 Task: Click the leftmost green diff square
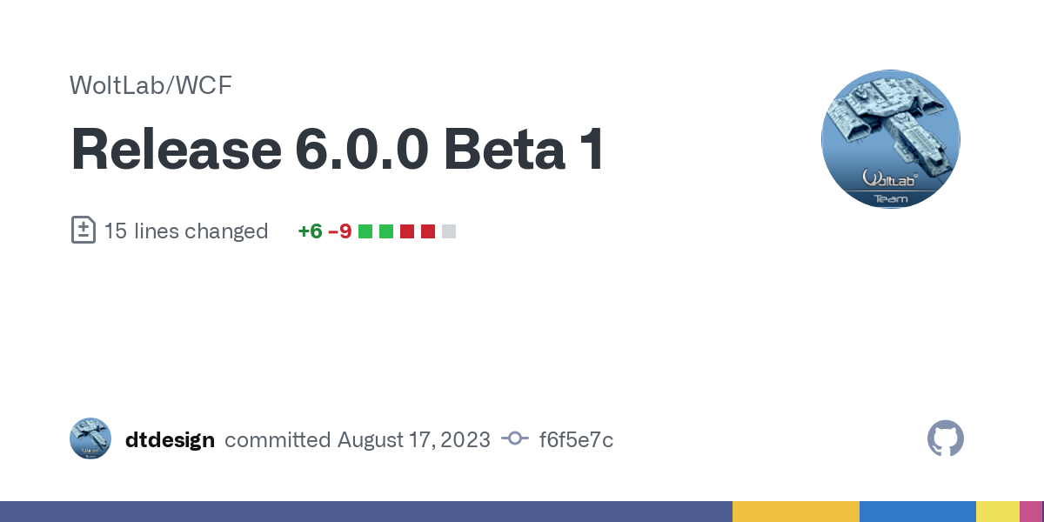click(365, 231)
